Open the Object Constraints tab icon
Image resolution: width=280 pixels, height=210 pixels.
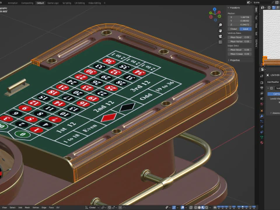(x=262, y=132)
